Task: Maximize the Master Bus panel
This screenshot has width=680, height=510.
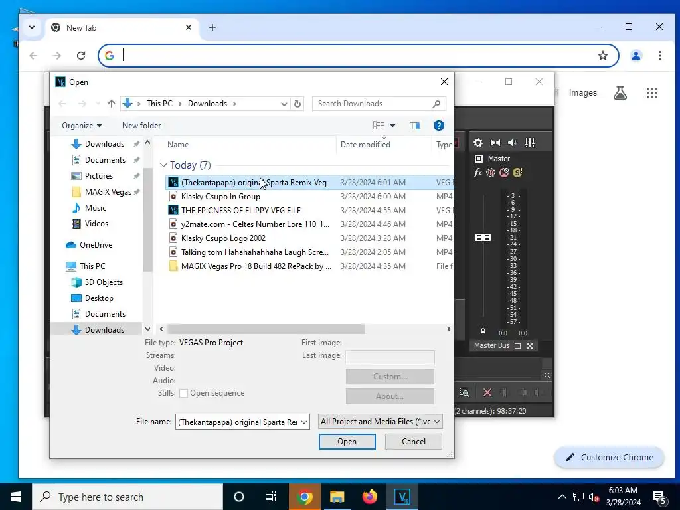Action: pos(517,345)
